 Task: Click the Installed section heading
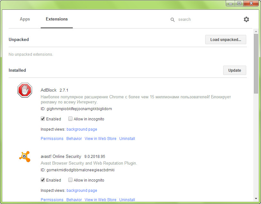pyautogui.click(x=17, y=70)
